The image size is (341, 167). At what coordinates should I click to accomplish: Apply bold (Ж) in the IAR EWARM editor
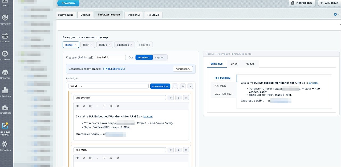pyautogui.click(x=78, y=106)
